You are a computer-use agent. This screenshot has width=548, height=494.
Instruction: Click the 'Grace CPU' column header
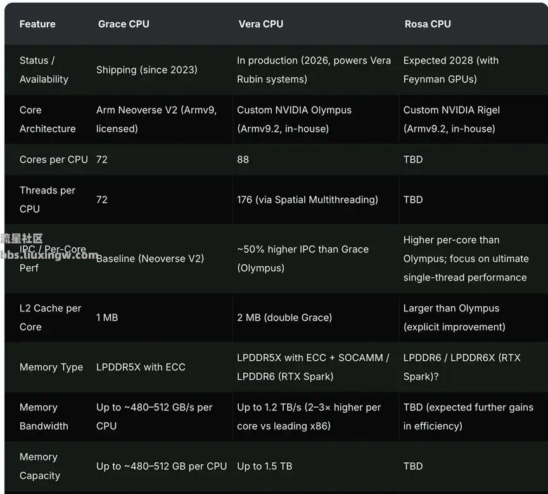point(124,24)
